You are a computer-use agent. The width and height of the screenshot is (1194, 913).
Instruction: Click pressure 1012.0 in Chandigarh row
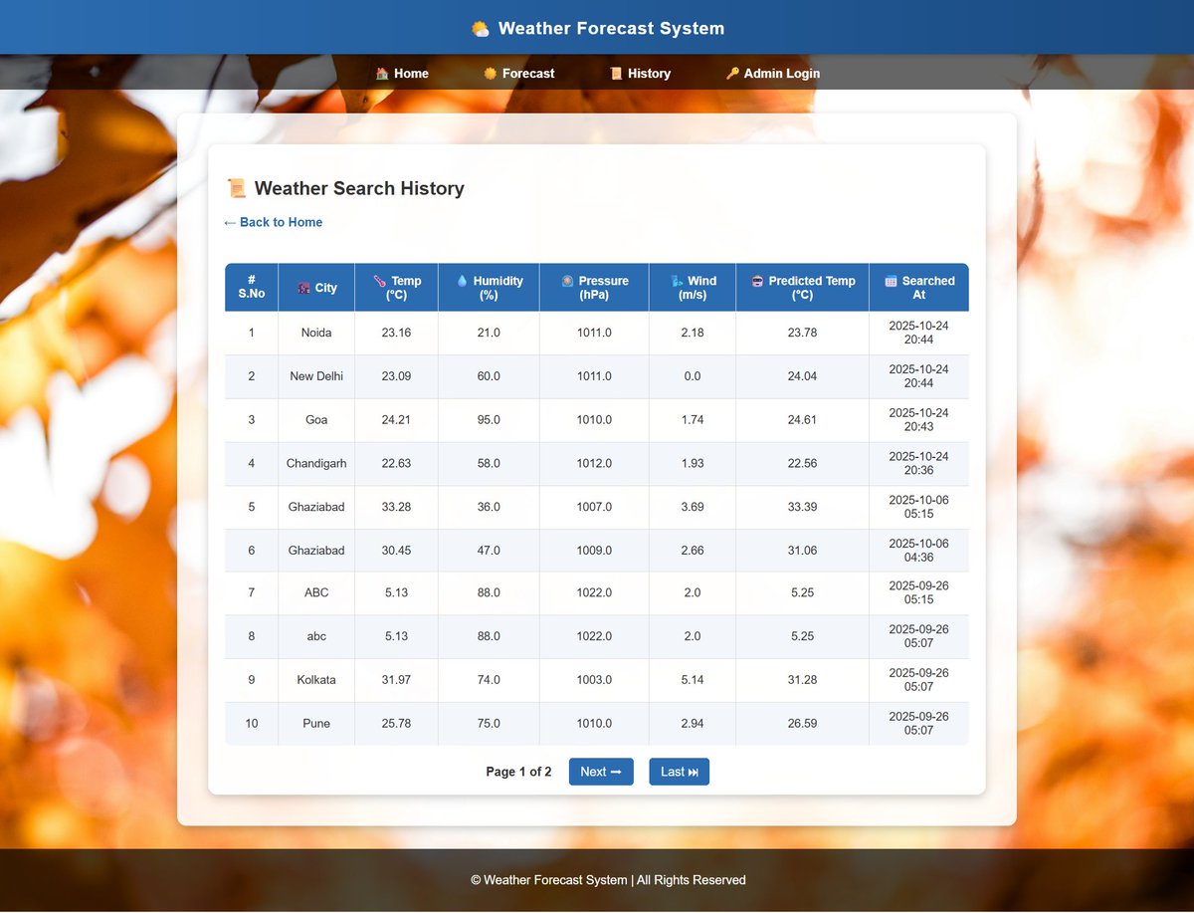coord(594,464)
